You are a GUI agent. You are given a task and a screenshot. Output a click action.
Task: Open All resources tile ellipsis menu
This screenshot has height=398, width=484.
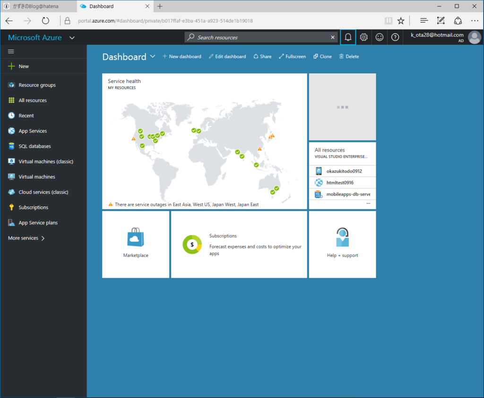point(368,203)
